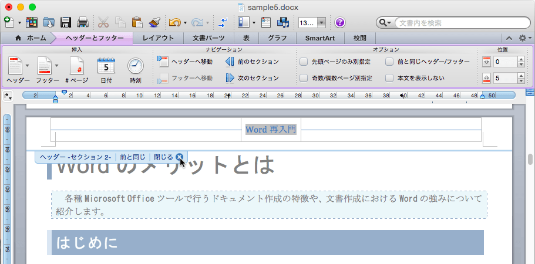
Task: Collapse the ribbon with chevron
Action: pyautogui.click(x=509, y=38)
